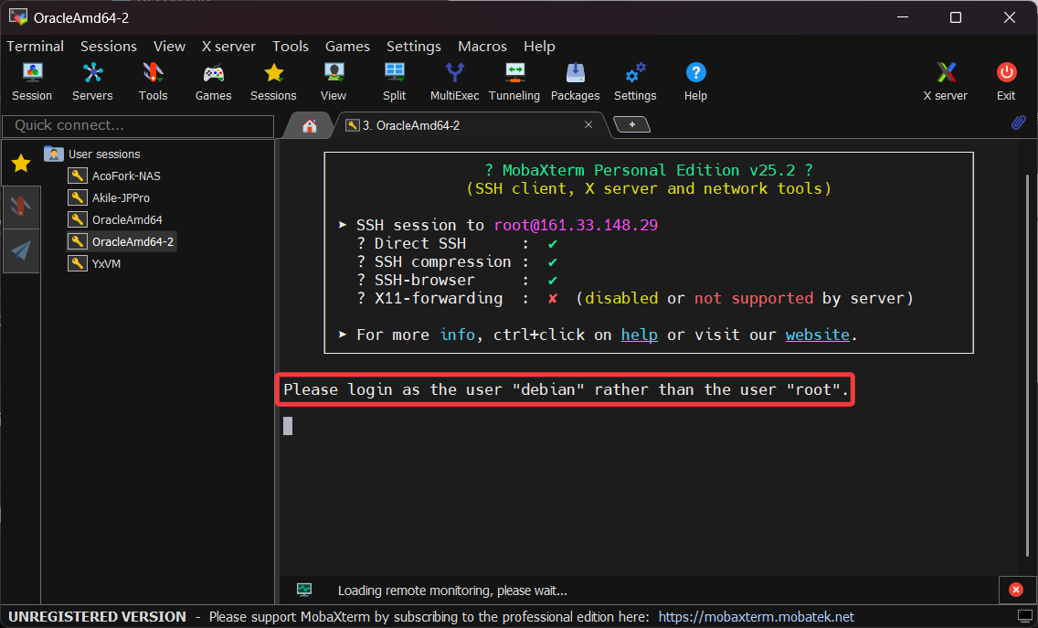Open the YxVM saved session
Image resolution: width=1038 pixels, height=628 pixels.
point(106,263)
